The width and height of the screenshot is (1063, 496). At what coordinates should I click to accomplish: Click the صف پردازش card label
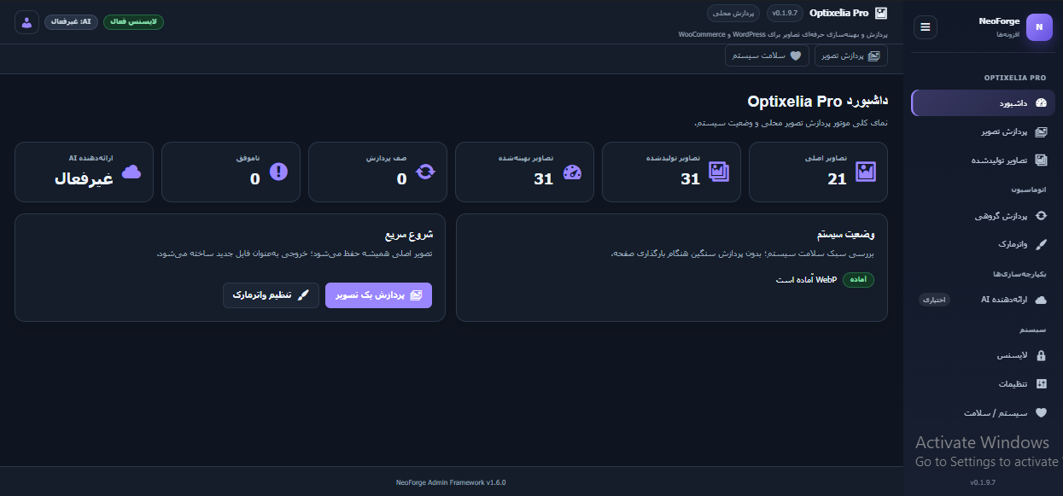tap(387, 159)
